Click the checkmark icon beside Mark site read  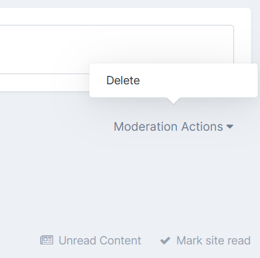[165, 240]
